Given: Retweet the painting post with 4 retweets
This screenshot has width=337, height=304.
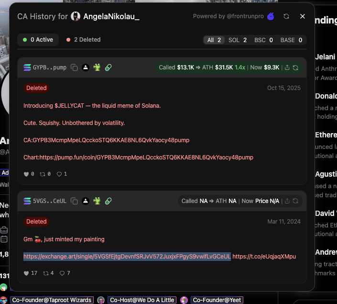Looking at the screenshot, I should pyautogui.click(x=48, y=273).
